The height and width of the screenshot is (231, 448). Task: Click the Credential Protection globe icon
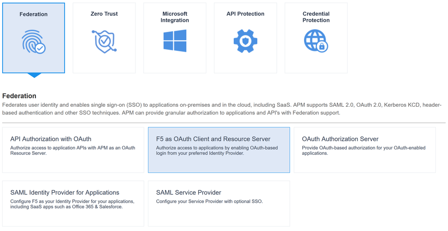pyautogui.click(x=316, y=41)
